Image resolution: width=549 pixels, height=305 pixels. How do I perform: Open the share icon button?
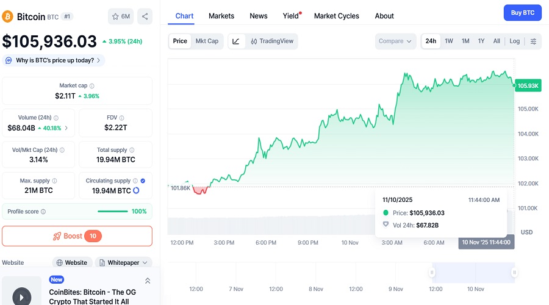click(x=145, y=16)
